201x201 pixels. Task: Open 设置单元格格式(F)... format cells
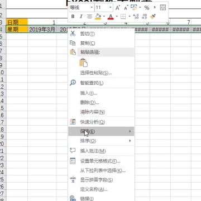(x=101, y=161)
